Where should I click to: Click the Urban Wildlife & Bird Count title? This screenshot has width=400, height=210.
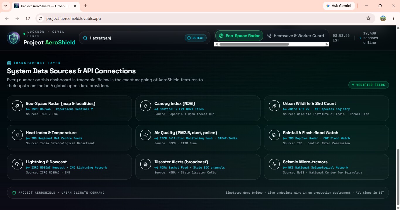(309, 103)
